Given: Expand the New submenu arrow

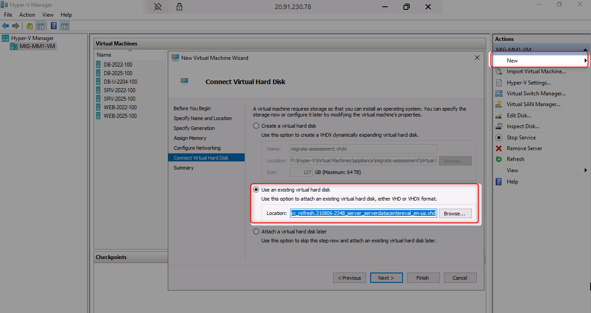Looking at the screenshot, I should [586, 61].
